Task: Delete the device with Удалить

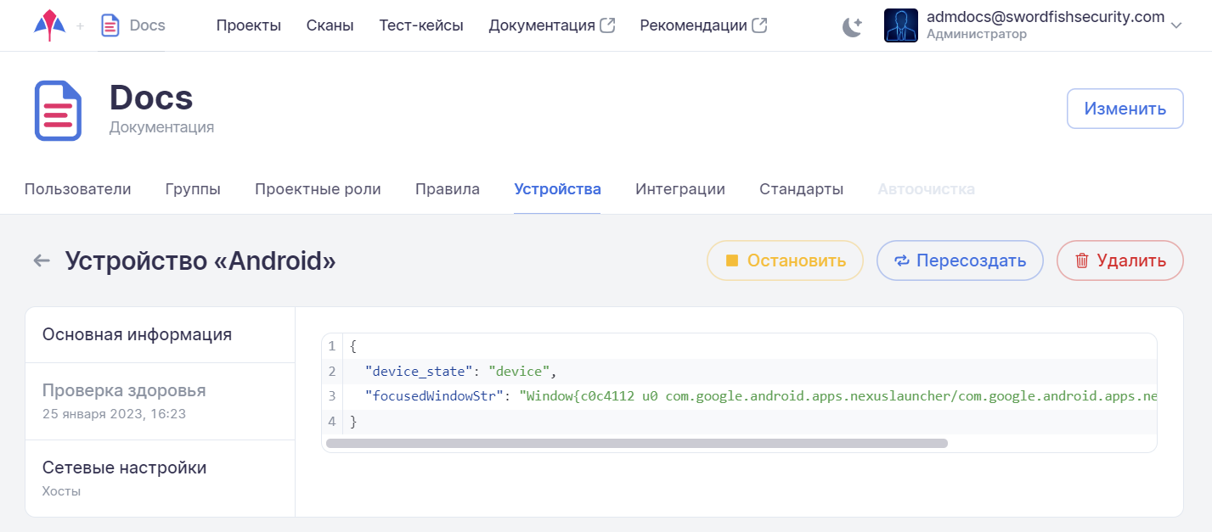Action: (1119, 260)
